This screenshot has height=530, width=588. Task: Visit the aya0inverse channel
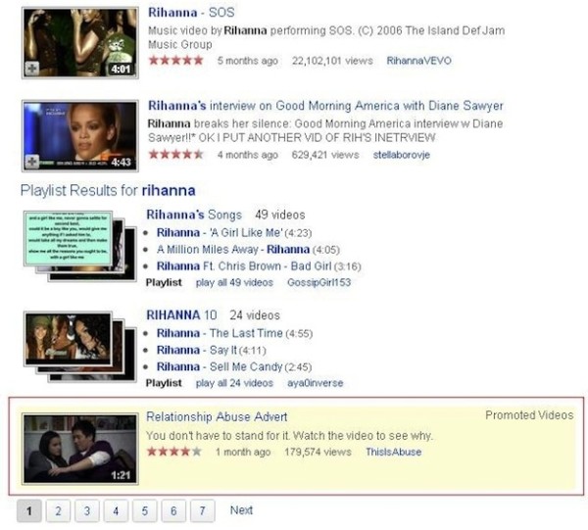[315, 383]
